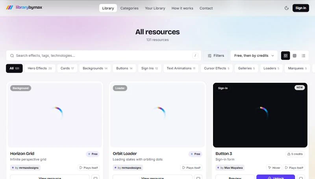Favorite Orbit Loader with heart icon
The image size is (315, 179).
[x=198, y=177]
